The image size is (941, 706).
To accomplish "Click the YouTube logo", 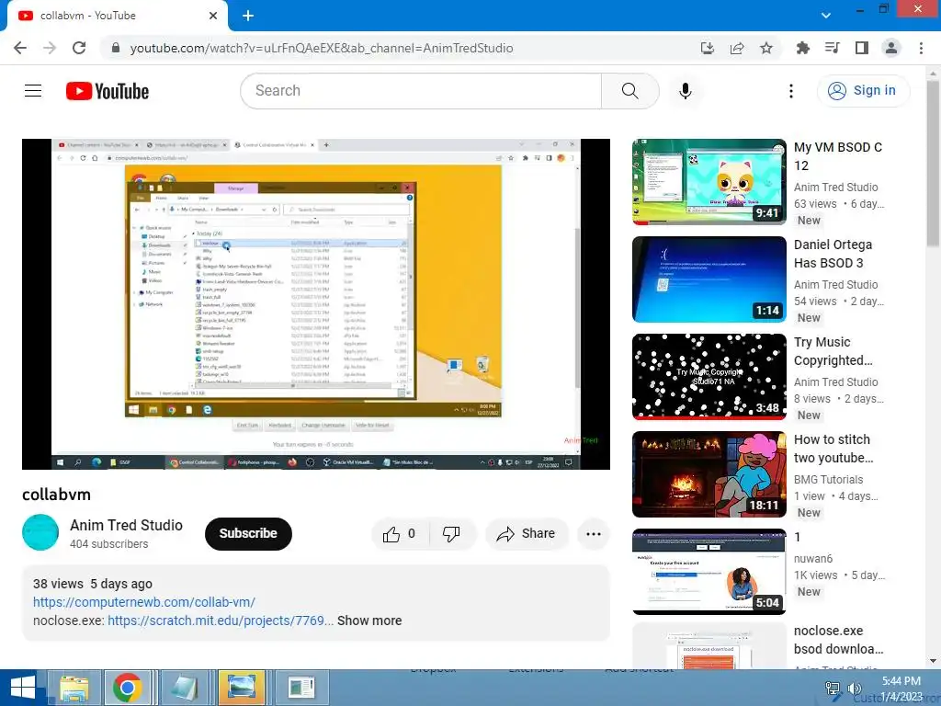I will click(108, 91).
